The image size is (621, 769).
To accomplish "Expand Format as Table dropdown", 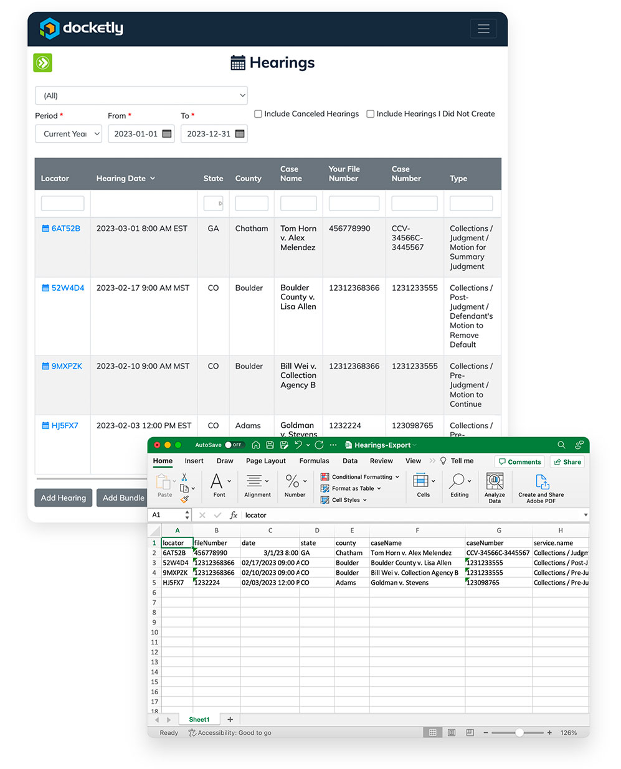I will point(379,489).
